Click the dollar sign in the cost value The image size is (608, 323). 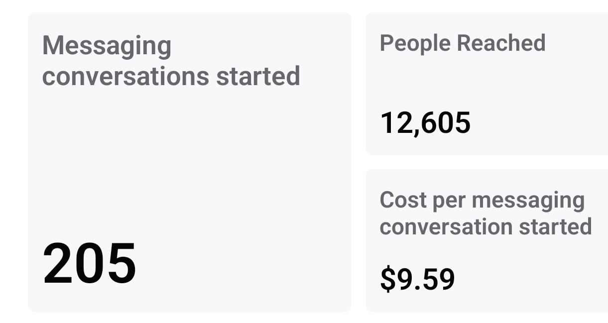click(386, 279)
